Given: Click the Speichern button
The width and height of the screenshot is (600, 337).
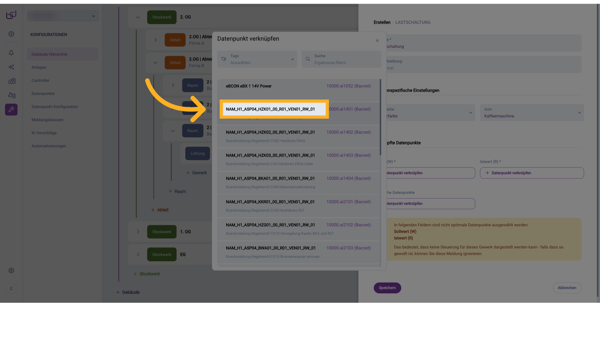Looking at the screenshot, I should click(387, 288).
